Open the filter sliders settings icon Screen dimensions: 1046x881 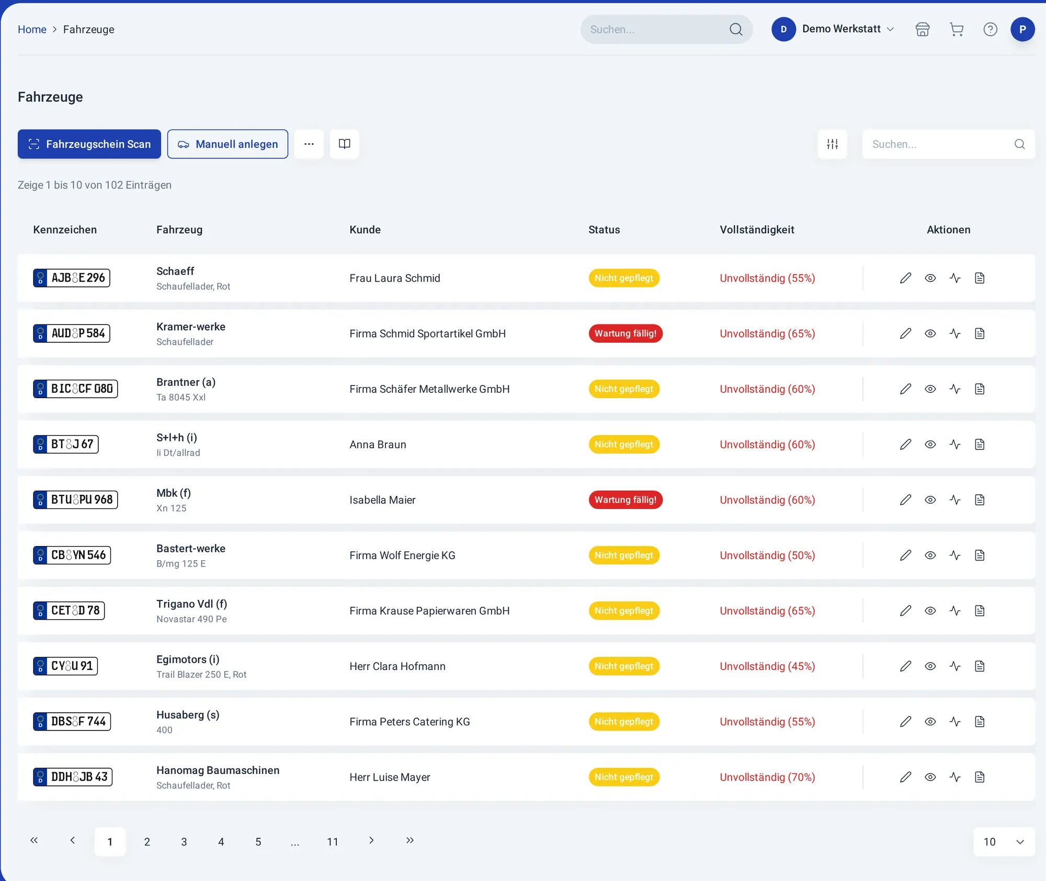pos(833,144)
